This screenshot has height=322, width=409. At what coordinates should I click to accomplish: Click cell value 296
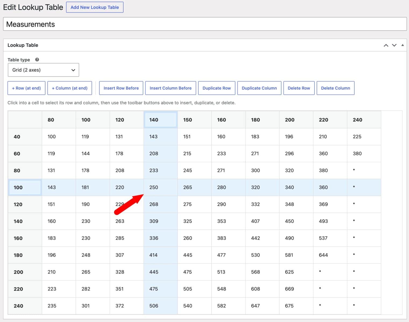[x=296, y=153]
